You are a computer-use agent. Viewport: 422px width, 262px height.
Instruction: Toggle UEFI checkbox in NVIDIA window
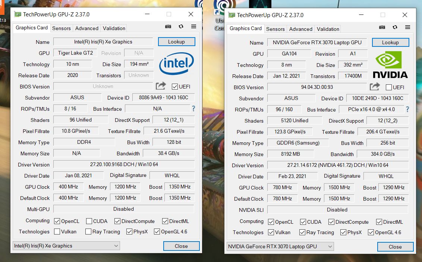[388, 87]
